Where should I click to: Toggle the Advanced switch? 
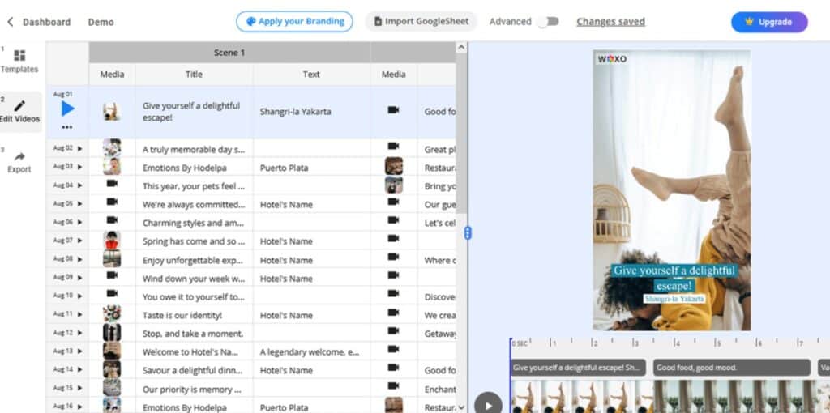(x=549, y=22)
